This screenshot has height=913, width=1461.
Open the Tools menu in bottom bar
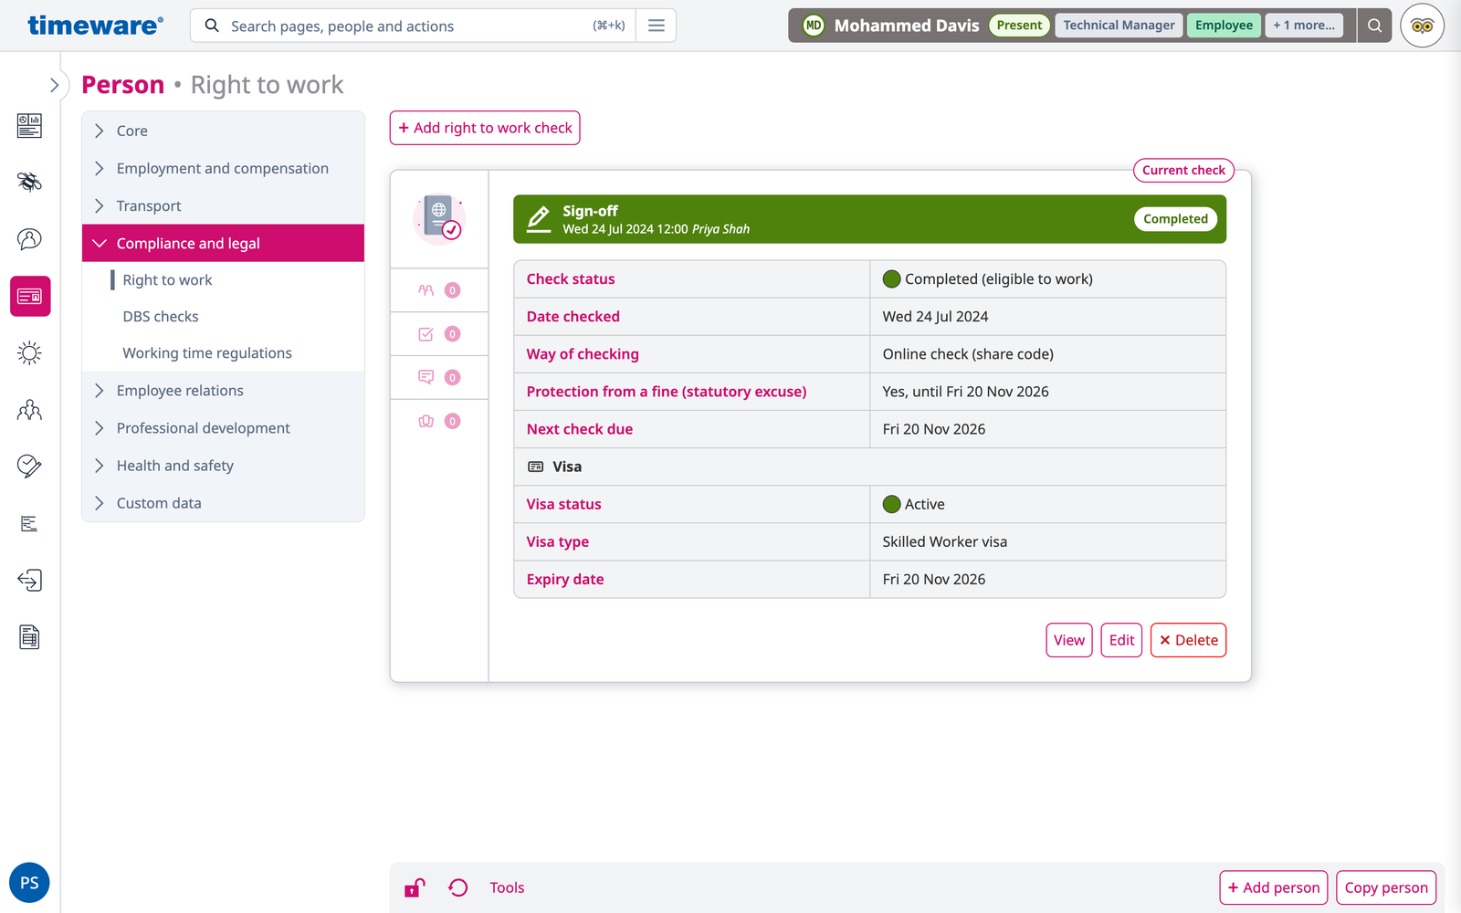click(507, 887)
